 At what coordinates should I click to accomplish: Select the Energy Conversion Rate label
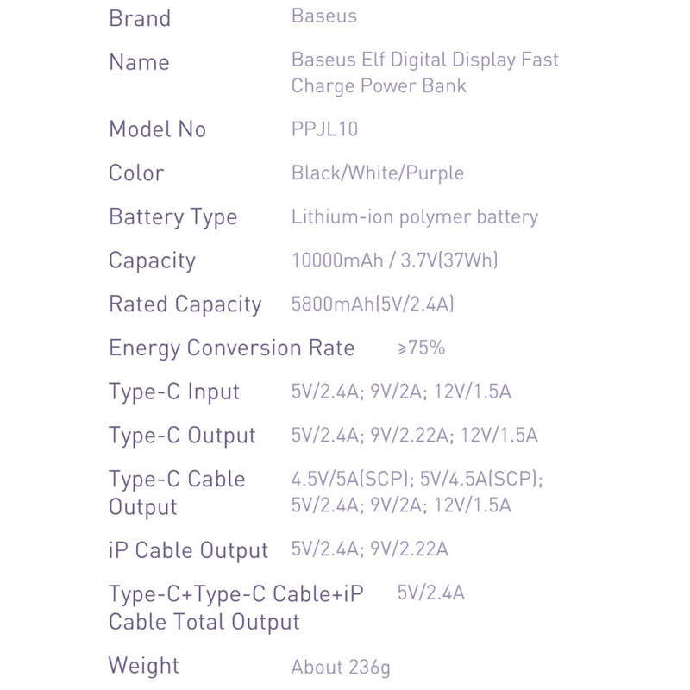pyautogui.click(x=231, y=348)
